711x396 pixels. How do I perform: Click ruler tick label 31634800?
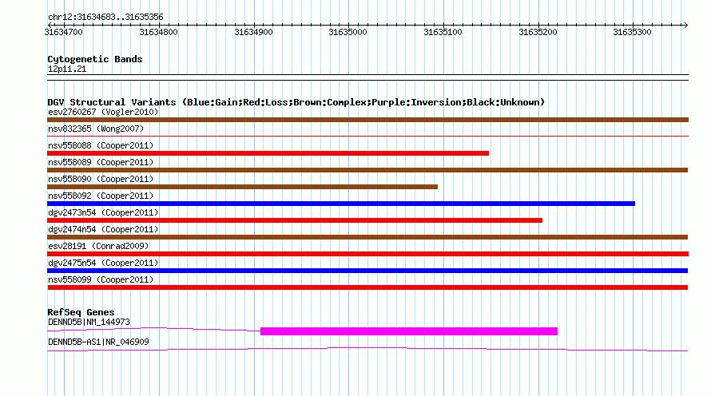tap(158, 32)
